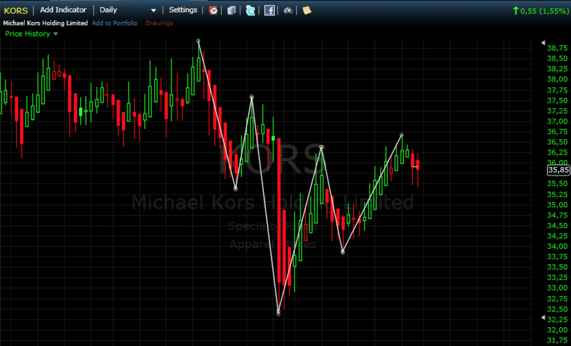571x346 pixels.
Task: Click the lower arrow marker on the price axis
Action: 543,317
